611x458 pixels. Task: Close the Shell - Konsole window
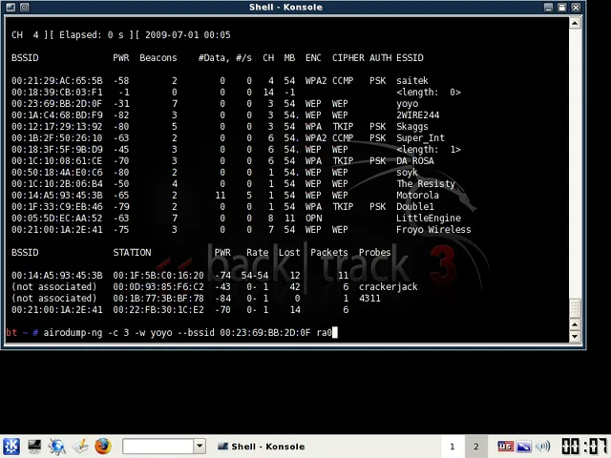(x=576, y=7)
